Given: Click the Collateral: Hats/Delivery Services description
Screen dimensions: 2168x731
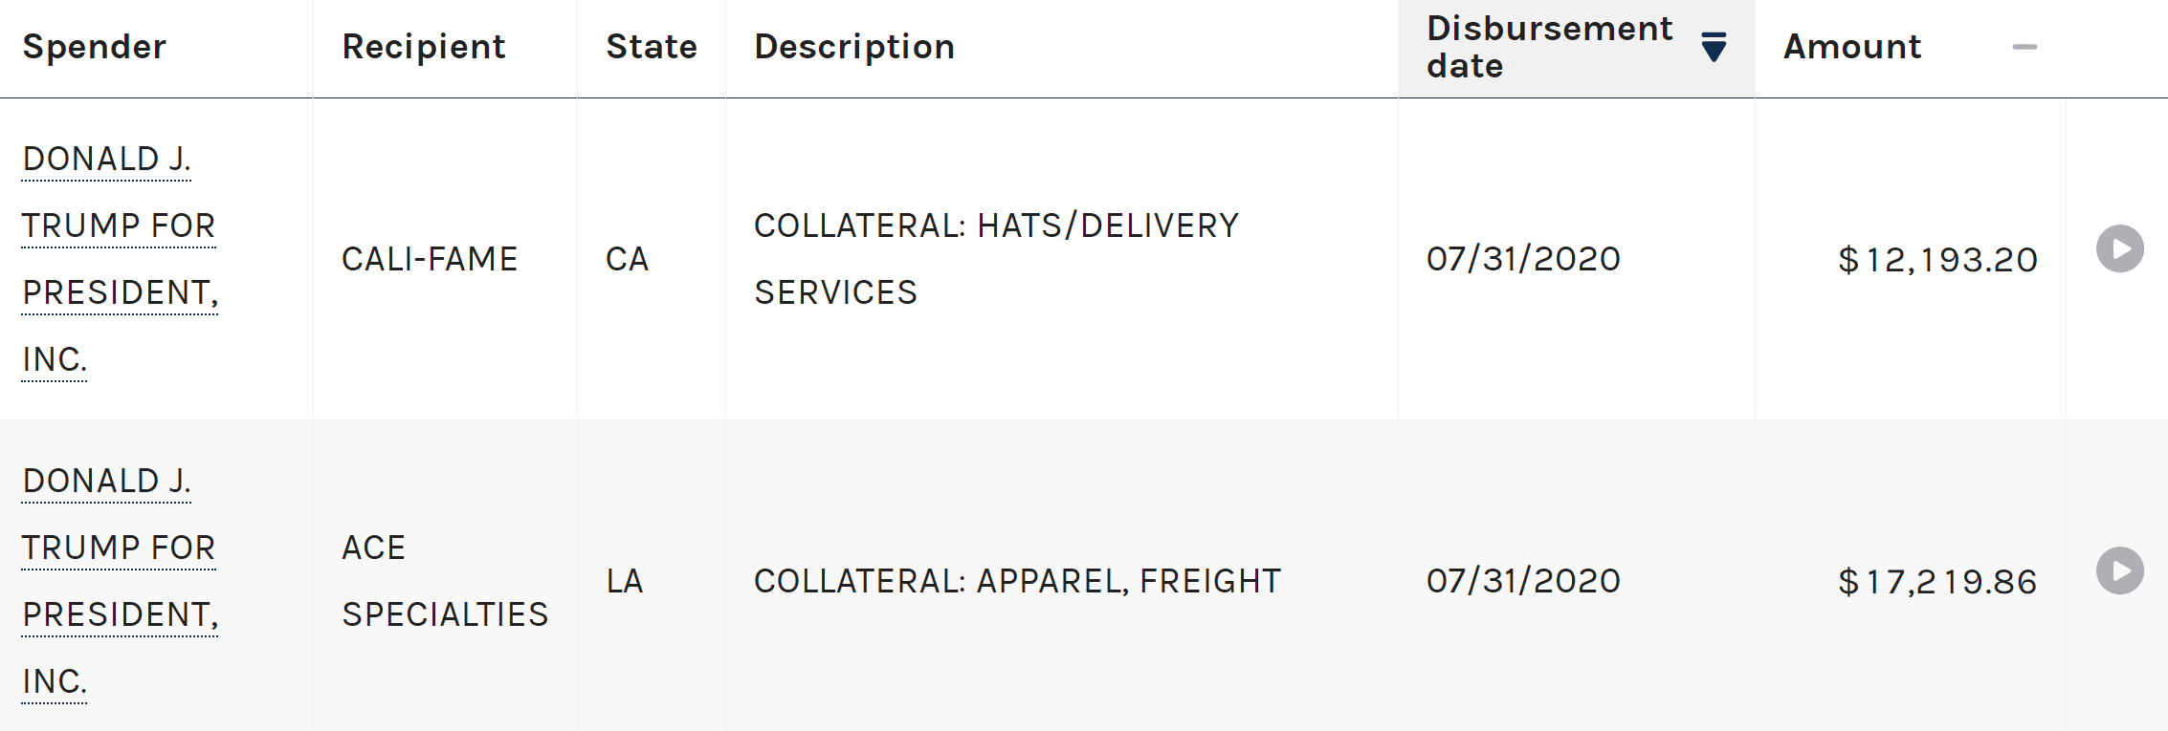Looking at the screenshot, I should (x=996, y=259).
